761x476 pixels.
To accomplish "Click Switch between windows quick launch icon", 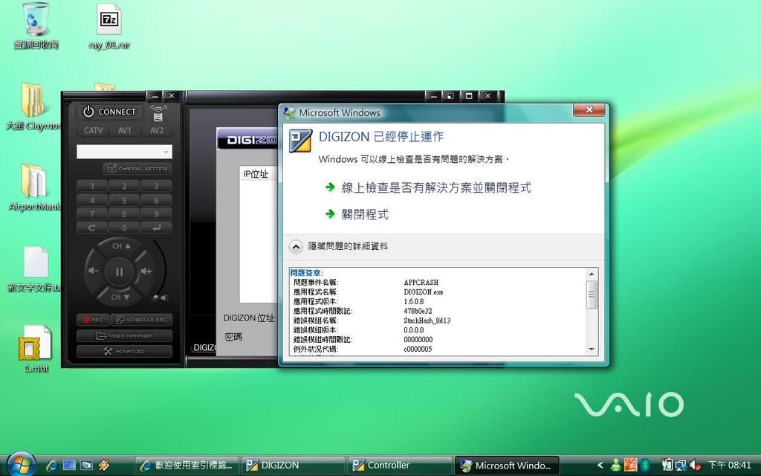I will pos(86,466).
